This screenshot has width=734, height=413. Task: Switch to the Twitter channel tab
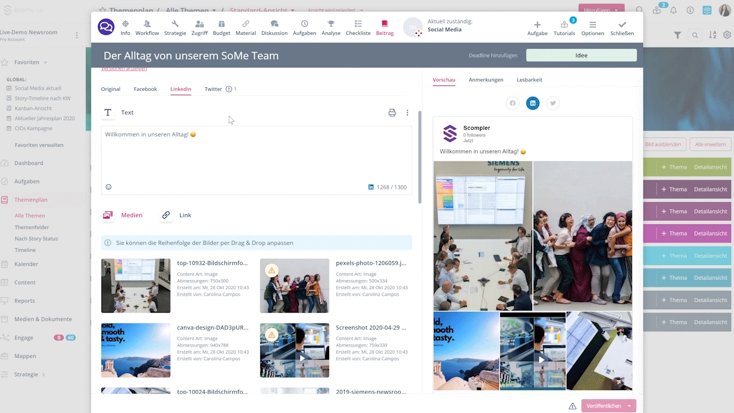tap(213, 89)
